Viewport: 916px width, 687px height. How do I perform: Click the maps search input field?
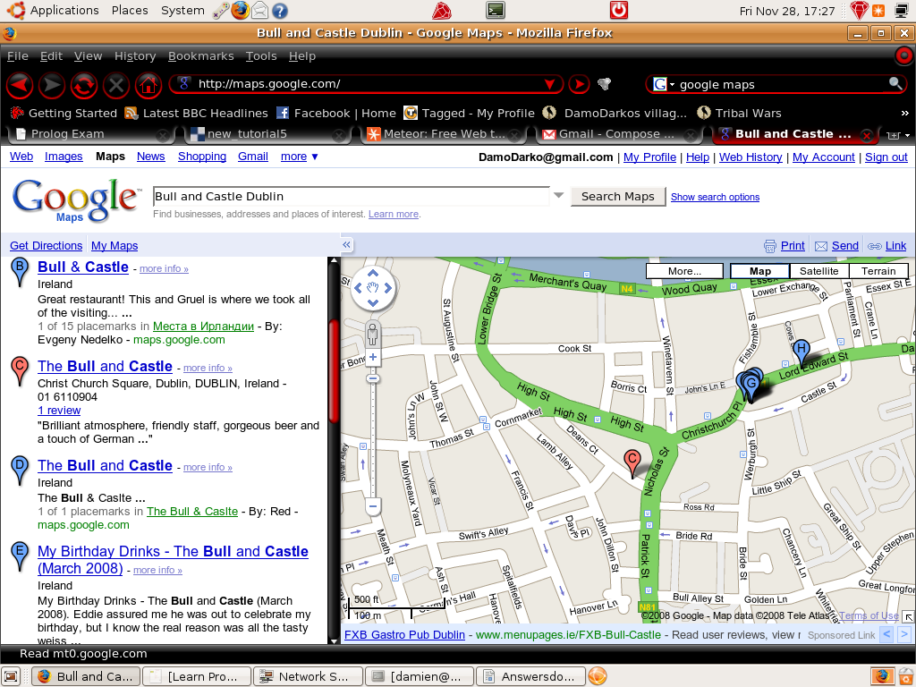(349, 196)
